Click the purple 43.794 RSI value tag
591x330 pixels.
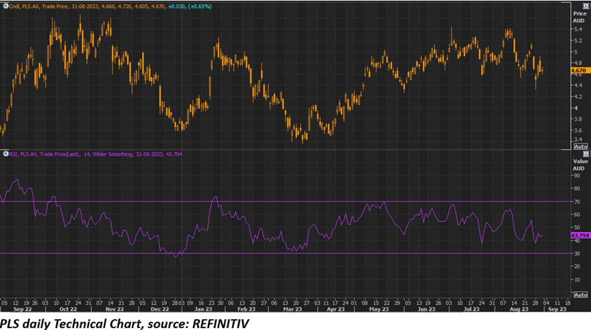pyautogui.click(x=579, y=235)
